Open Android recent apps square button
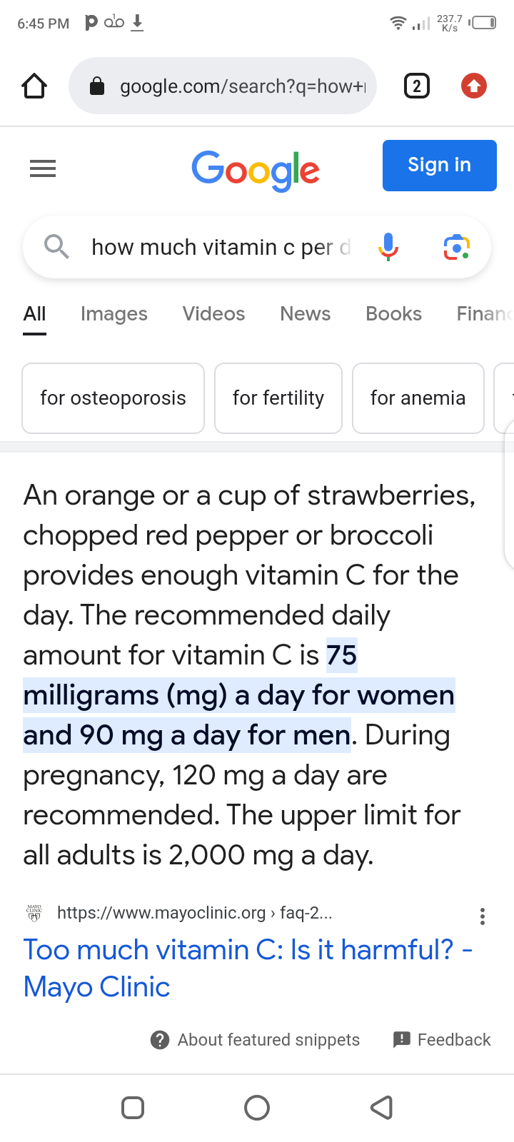The height and width of the screenshot is (1142, 514). click(x=133, y=1108)
